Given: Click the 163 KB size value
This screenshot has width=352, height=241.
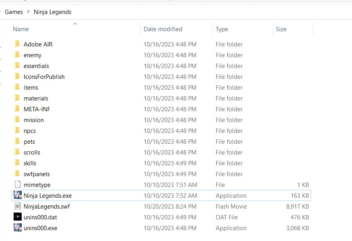Looking at the screenshot, I should click(300, 196).
